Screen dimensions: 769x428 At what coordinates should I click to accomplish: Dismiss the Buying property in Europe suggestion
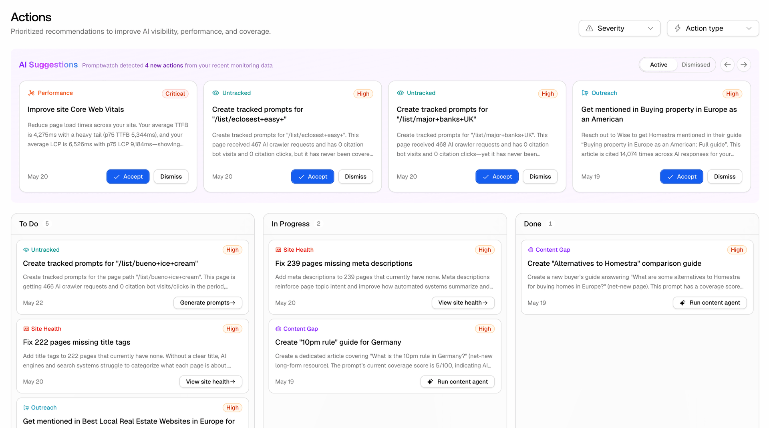[725, 177]
